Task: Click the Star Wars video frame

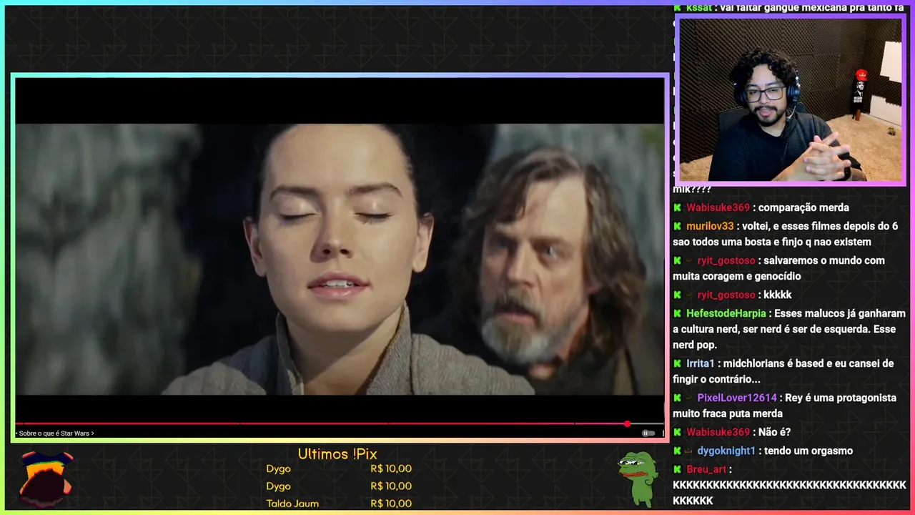Action: coord(340,259)
